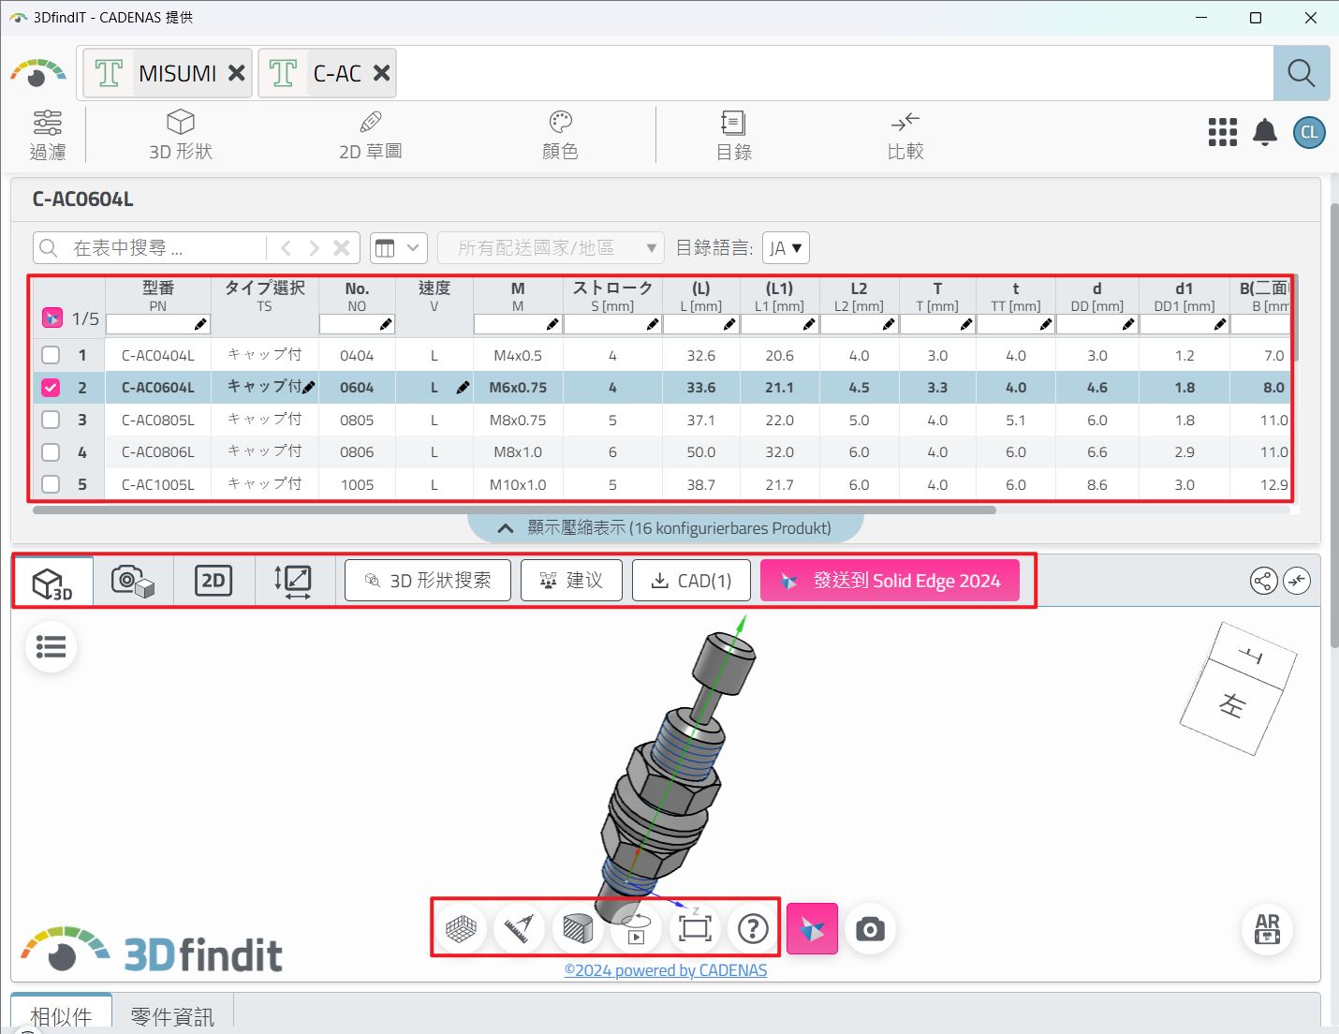Screen dimensions: 1339x1034
Task: Click the M column filter field
Action: pos(518,324)
